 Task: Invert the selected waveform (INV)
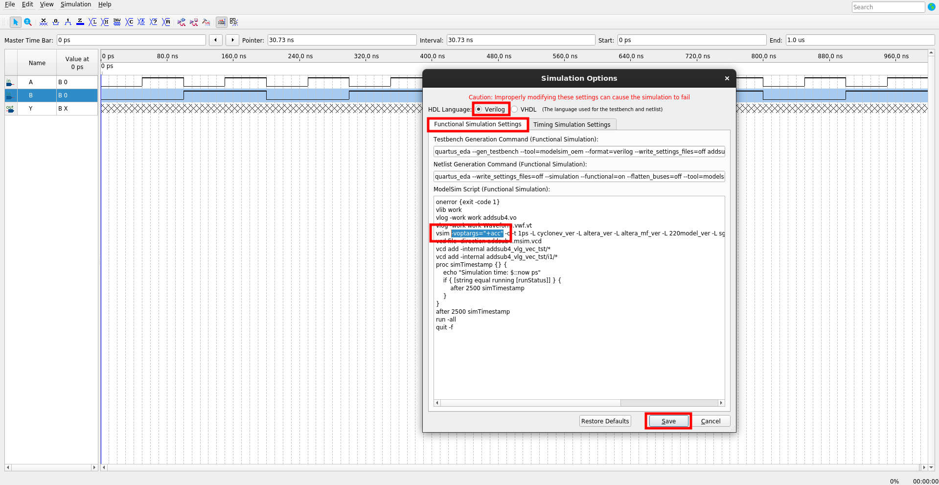117,22
